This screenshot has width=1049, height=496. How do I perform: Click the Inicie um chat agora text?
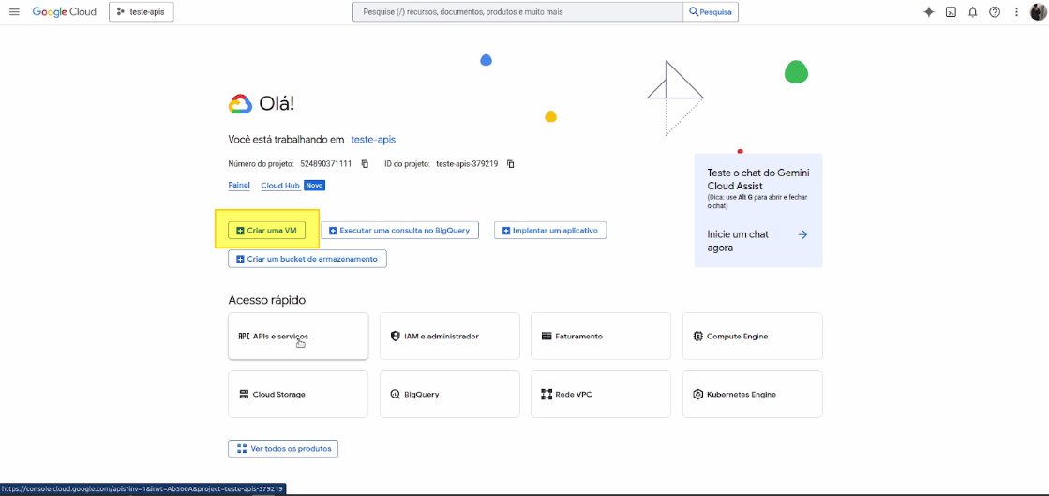[x=737, y=241]
